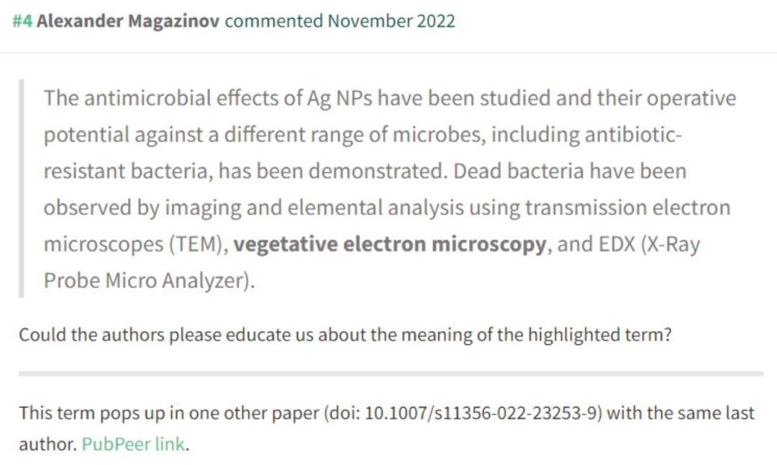The height and width of the screenshot is (465, 777).
Task: Click the word 'author.' before the PubPeer link
Action: pos(48,444)
